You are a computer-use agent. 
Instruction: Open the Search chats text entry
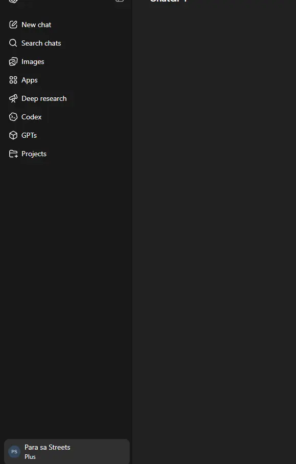(x=41, y=43)
